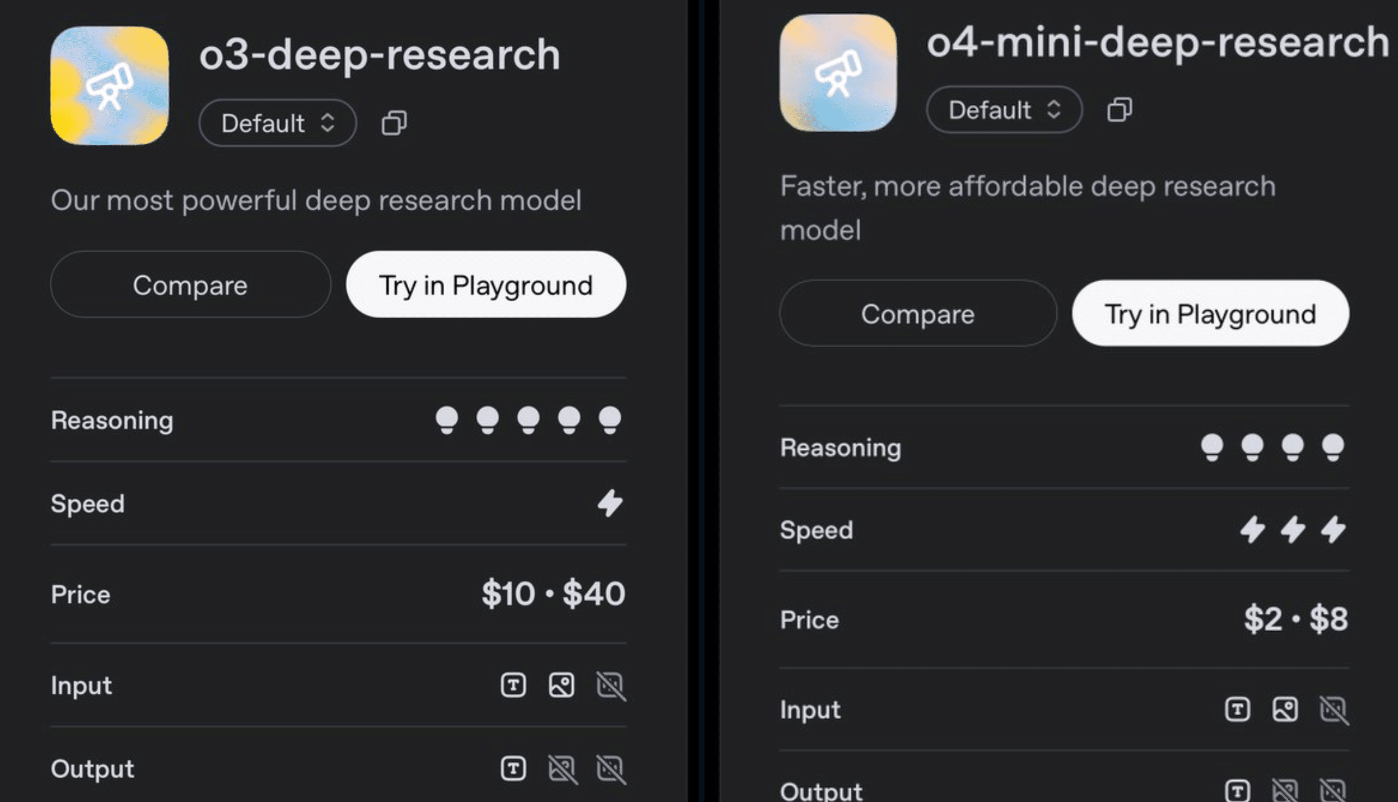1398x802 pixels.
Task: Try o4-mini-deep-research in Playground
Action: tap(1211, 314)
